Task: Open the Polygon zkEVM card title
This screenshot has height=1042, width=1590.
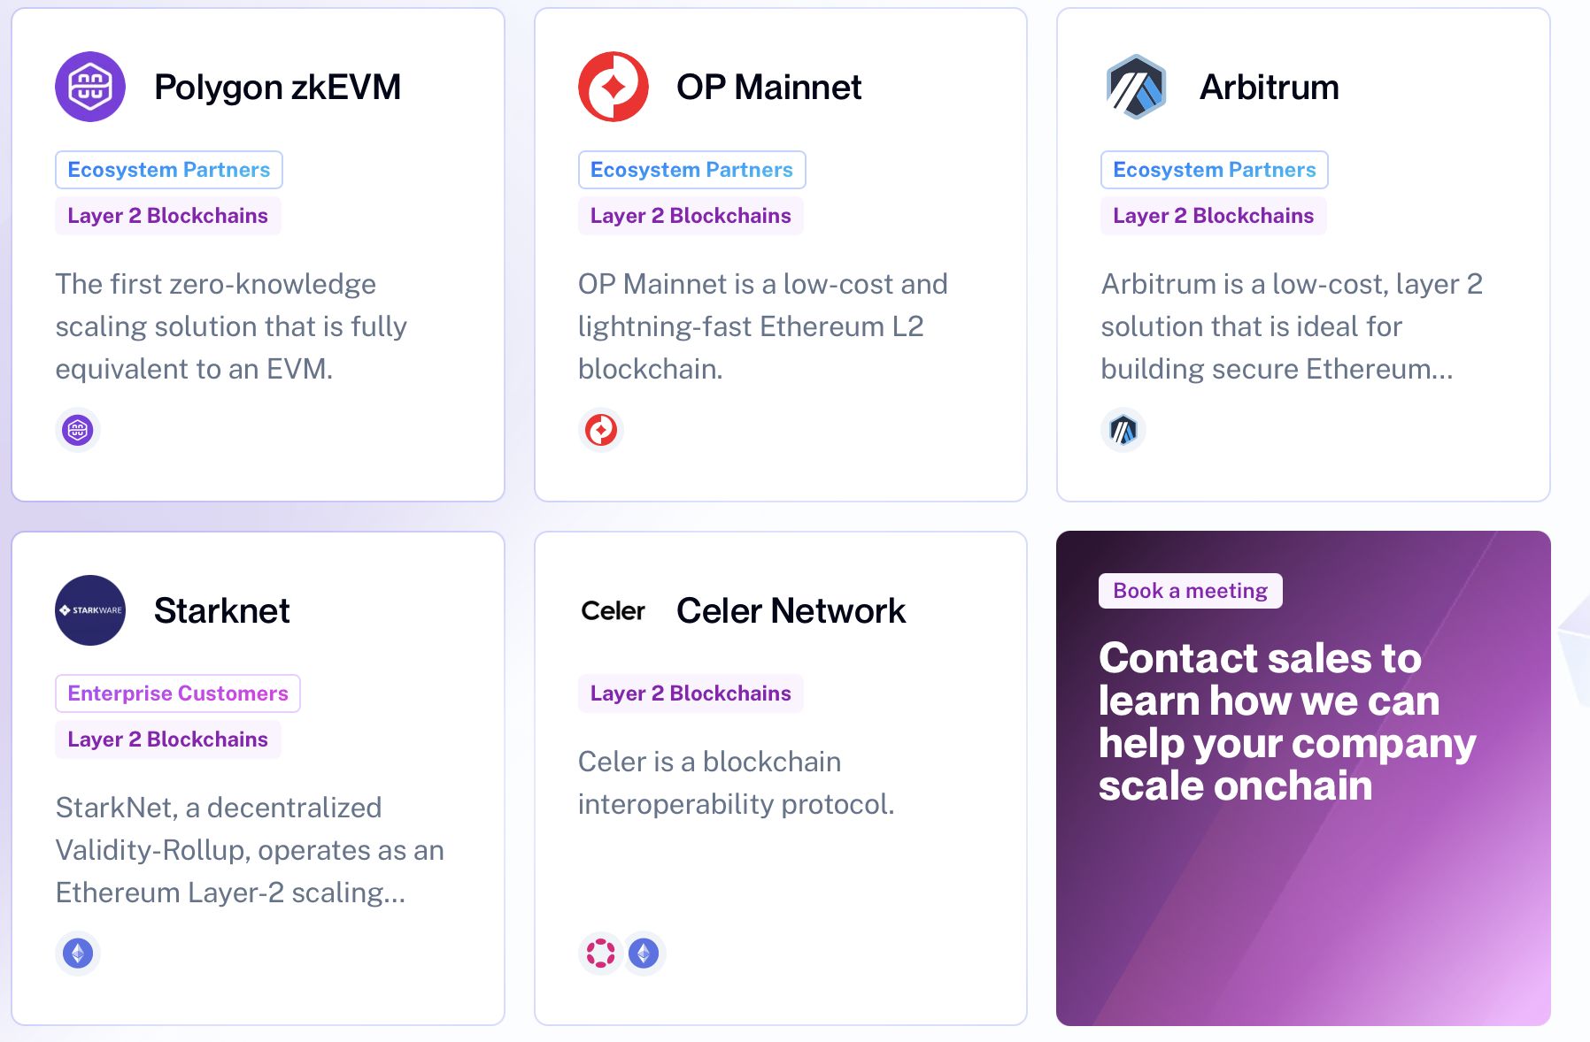Action: pos(277,87)
